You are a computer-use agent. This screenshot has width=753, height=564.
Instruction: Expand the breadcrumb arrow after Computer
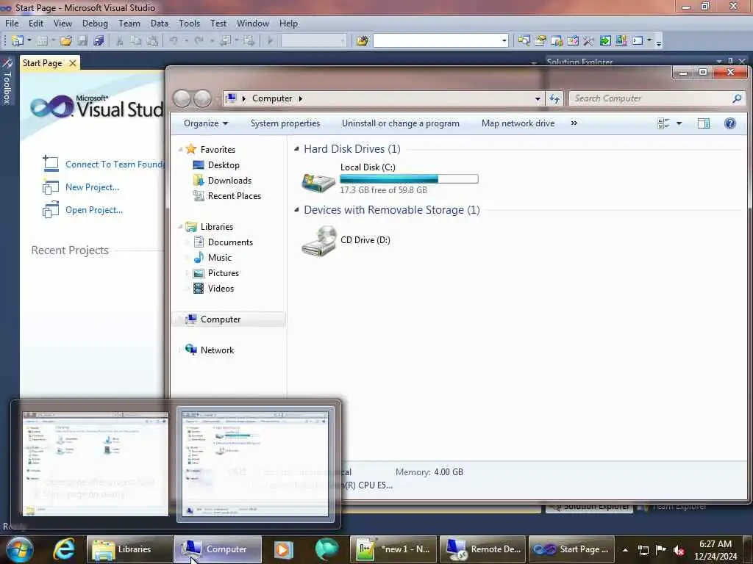click(301, 98)
